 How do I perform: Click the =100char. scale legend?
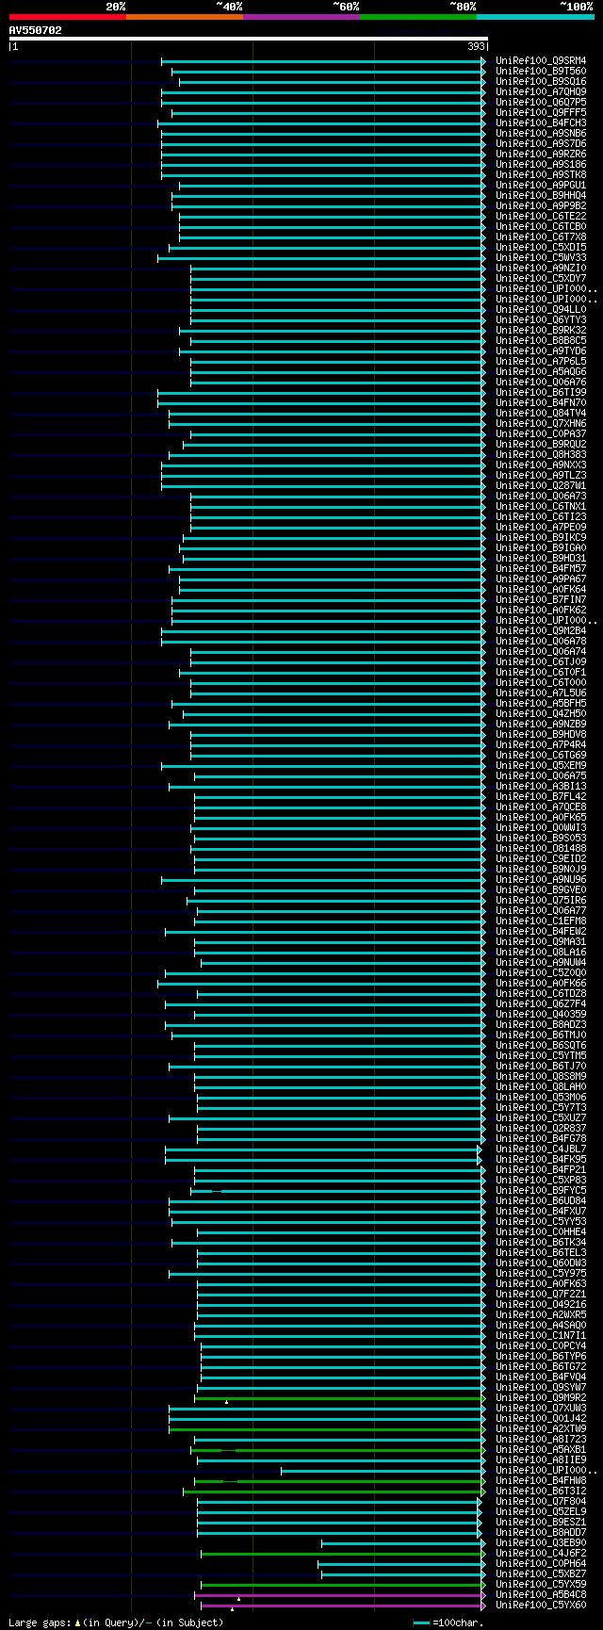click(448, 1622)
